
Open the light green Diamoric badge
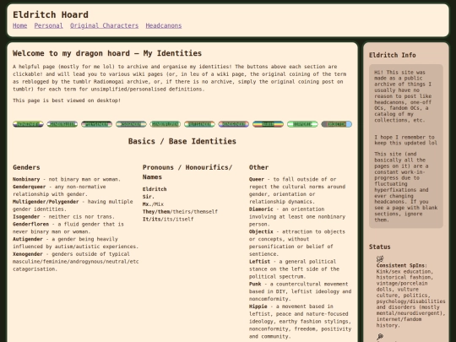[x=302, y=124]
